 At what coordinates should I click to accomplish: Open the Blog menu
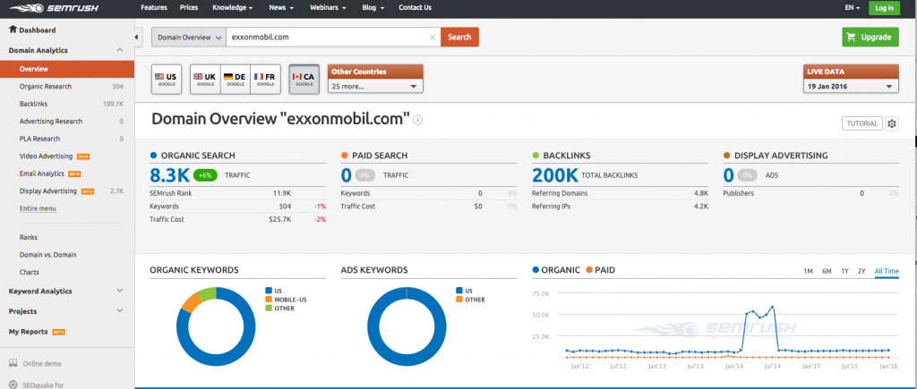(x=373, y=7)
